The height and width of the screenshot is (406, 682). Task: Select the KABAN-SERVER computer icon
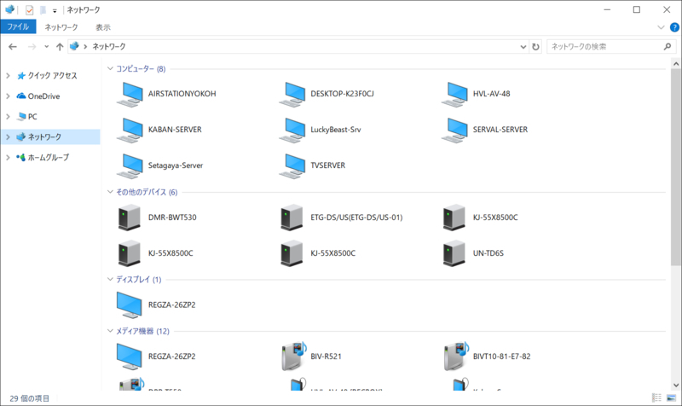click(130, 130)
